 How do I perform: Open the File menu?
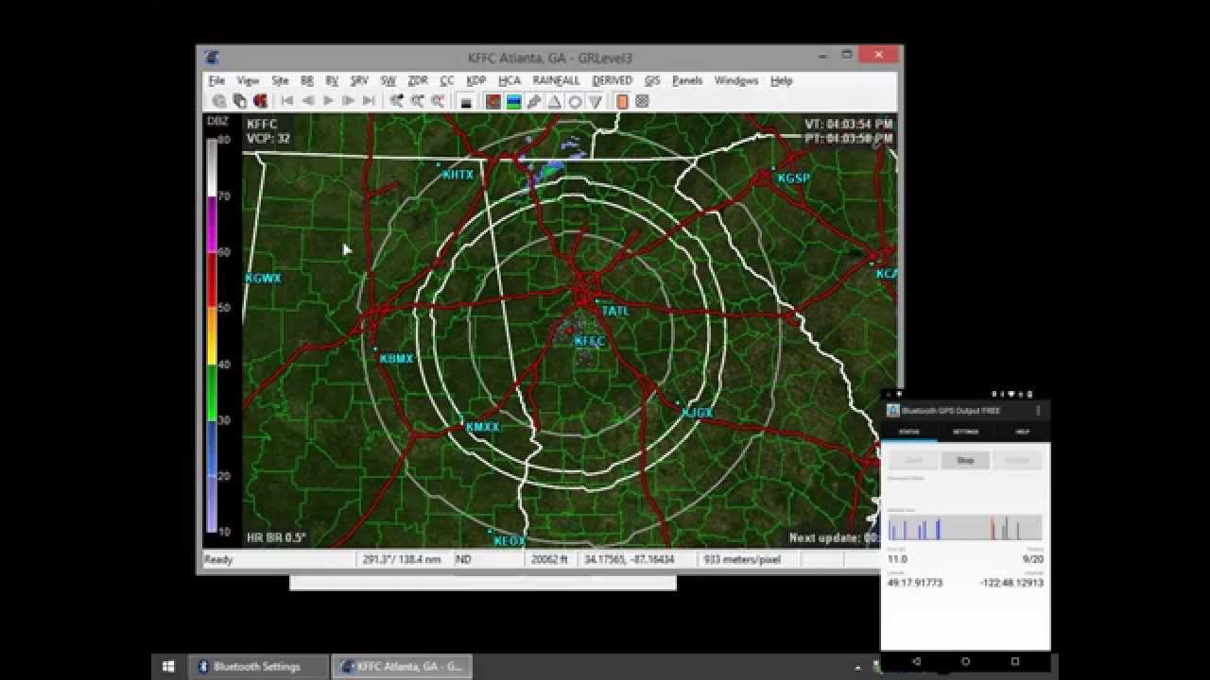click(216, 81)
